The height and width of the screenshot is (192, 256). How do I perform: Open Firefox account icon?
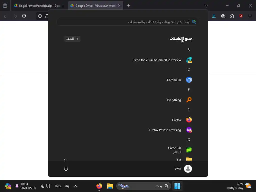[x=223, y=16]
